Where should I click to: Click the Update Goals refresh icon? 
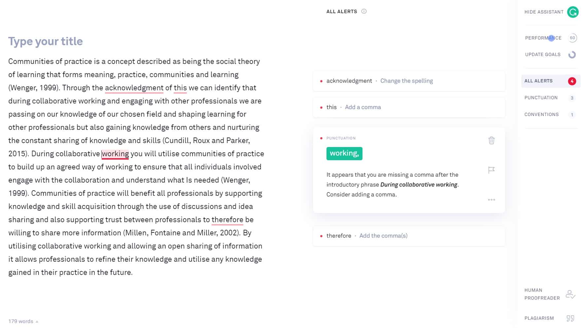click(572, 55)
